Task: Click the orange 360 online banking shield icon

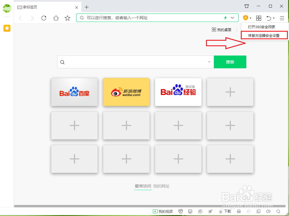Action: click(245, 18)
